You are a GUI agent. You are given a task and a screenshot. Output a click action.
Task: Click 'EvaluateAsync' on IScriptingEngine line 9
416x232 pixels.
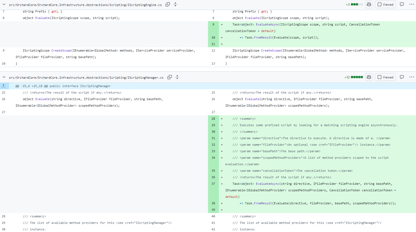pos(267,24)
